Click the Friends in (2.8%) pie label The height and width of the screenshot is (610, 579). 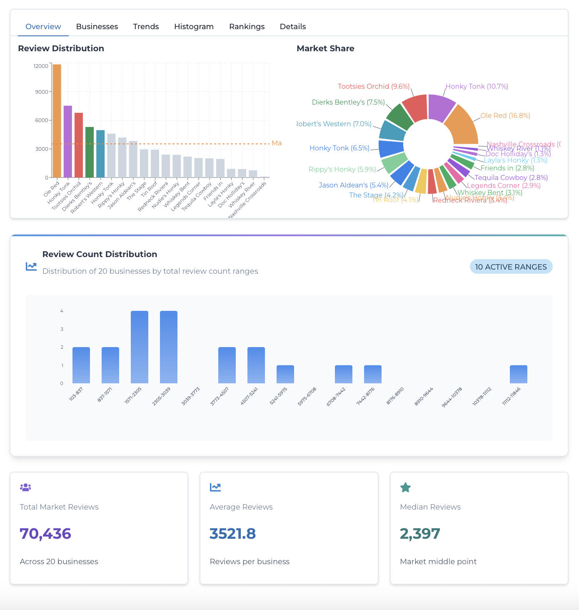(x=507, y=168)
